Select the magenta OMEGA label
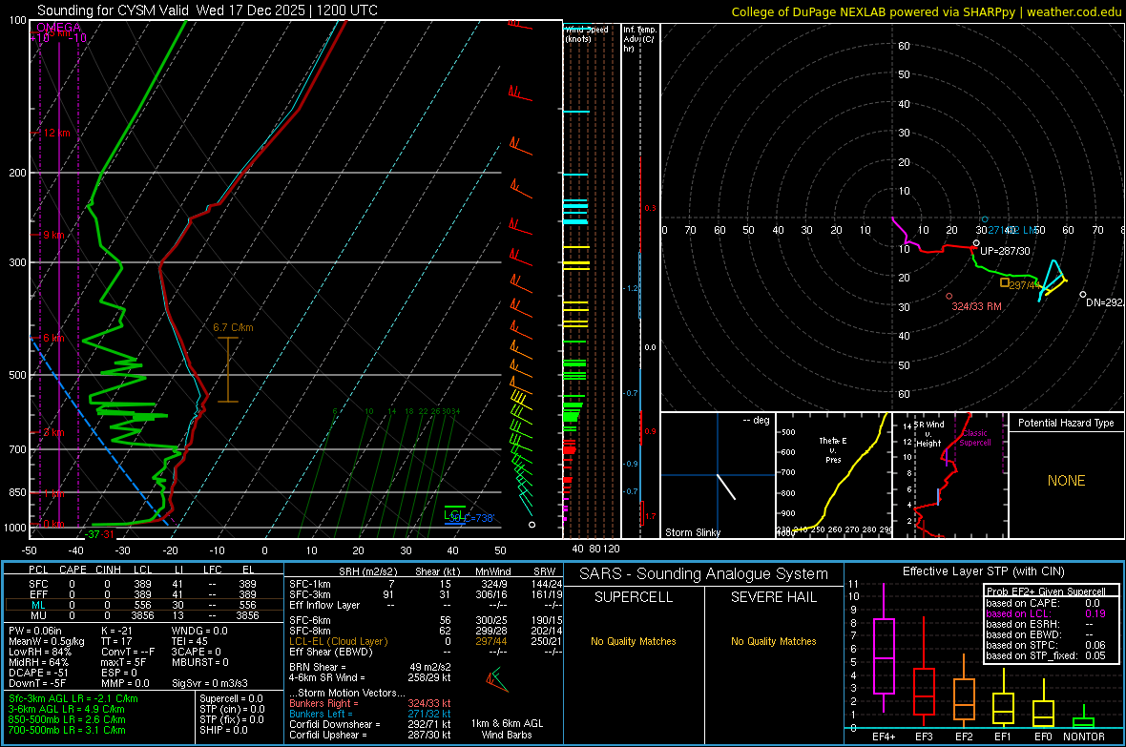 (59, 28)
